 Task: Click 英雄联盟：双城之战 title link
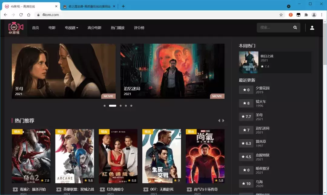point(79,189)
